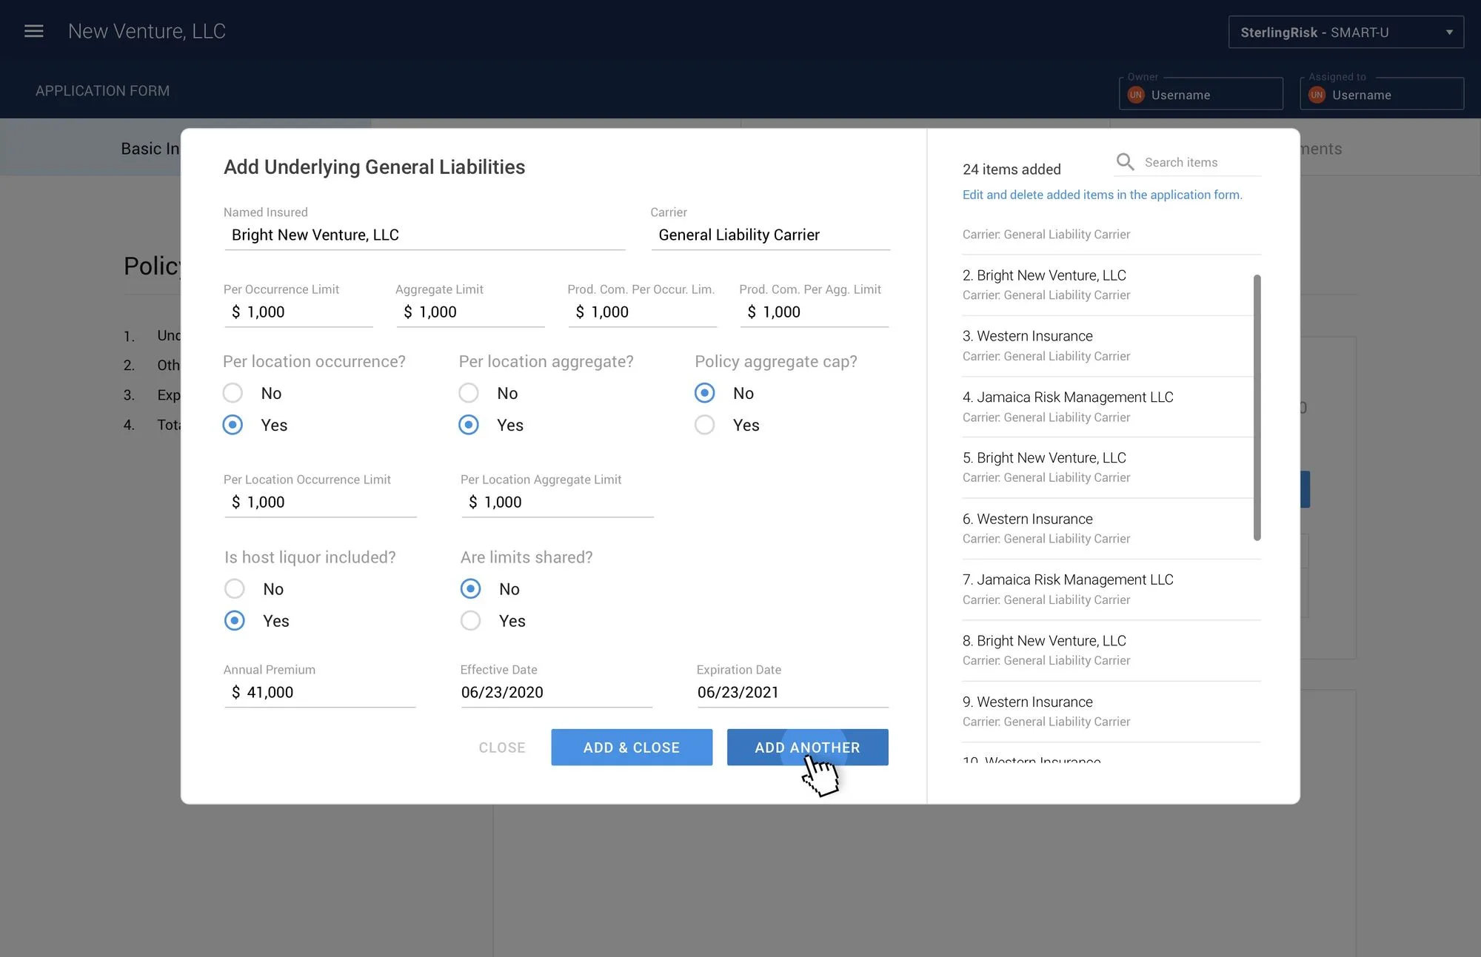
Task: Click the search magnifier icon
Action: tap(1125, 161)
